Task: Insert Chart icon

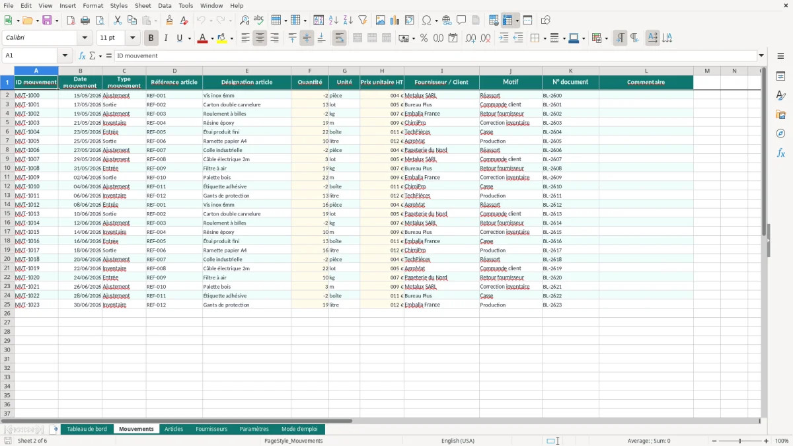Action: point(395,20)
